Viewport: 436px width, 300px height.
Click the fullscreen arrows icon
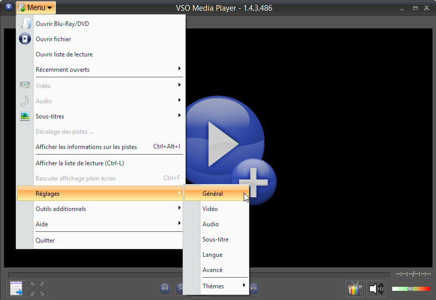(x=37, y=289)
